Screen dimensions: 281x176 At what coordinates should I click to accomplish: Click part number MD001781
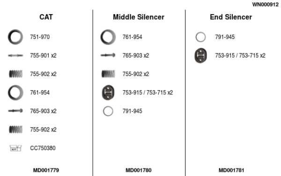coord(231,170)
